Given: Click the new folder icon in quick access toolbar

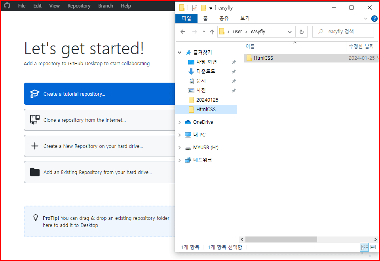Looking at the screenshot, I should pyautogui.click(x=203, y=8).
